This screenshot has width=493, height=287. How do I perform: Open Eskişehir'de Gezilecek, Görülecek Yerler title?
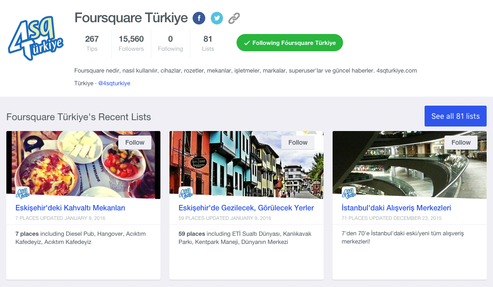pyautogui.click(x=246, y=208)
